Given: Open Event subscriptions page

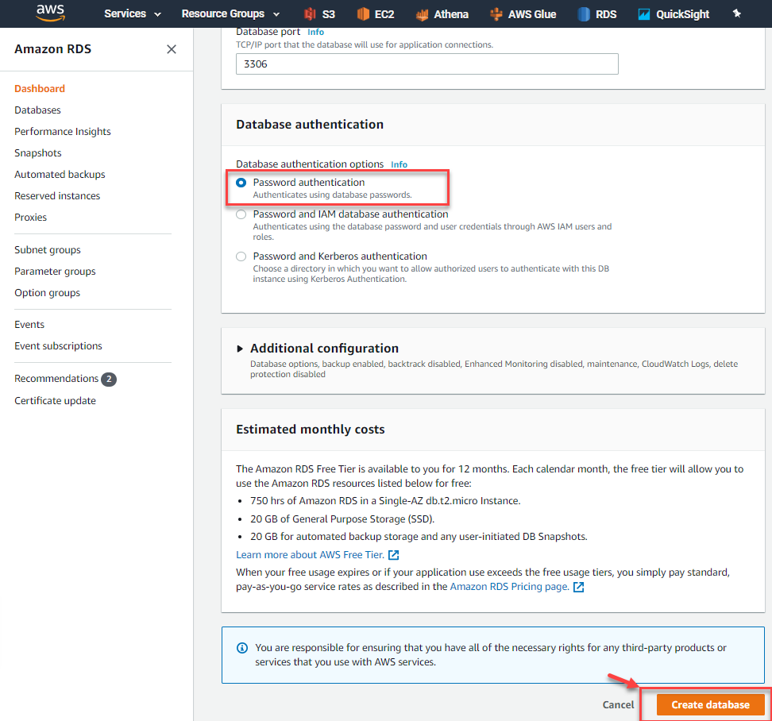Looking at the screenshot, I should coord(58,346).
